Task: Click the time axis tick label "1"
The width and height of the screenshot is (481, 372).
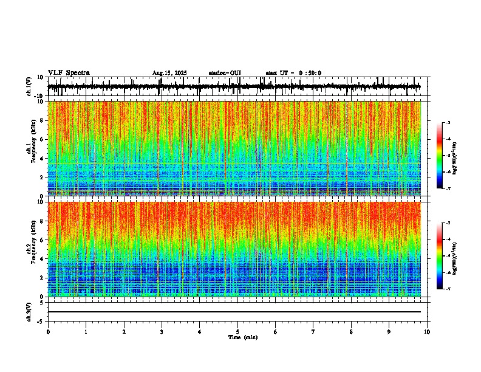Action: coord(86,332)
